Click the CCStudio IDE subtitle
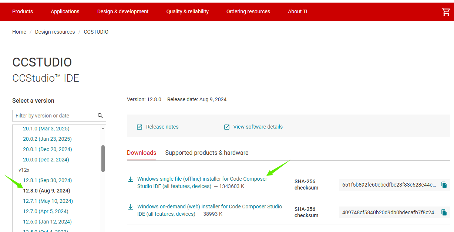Image resolution: width=454 pixels, height=232 pixels. [46, 78]
